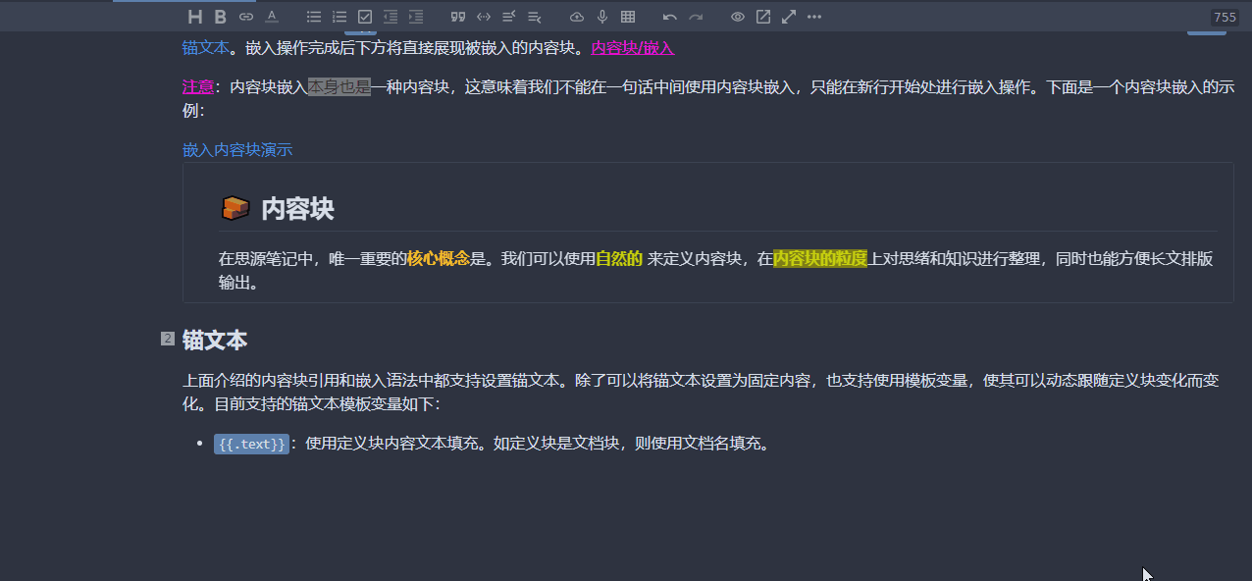Click the orange block icon beside 内容块
Image resolution: width=1252 pixels, height=581 pixels.
click(235, 208)
